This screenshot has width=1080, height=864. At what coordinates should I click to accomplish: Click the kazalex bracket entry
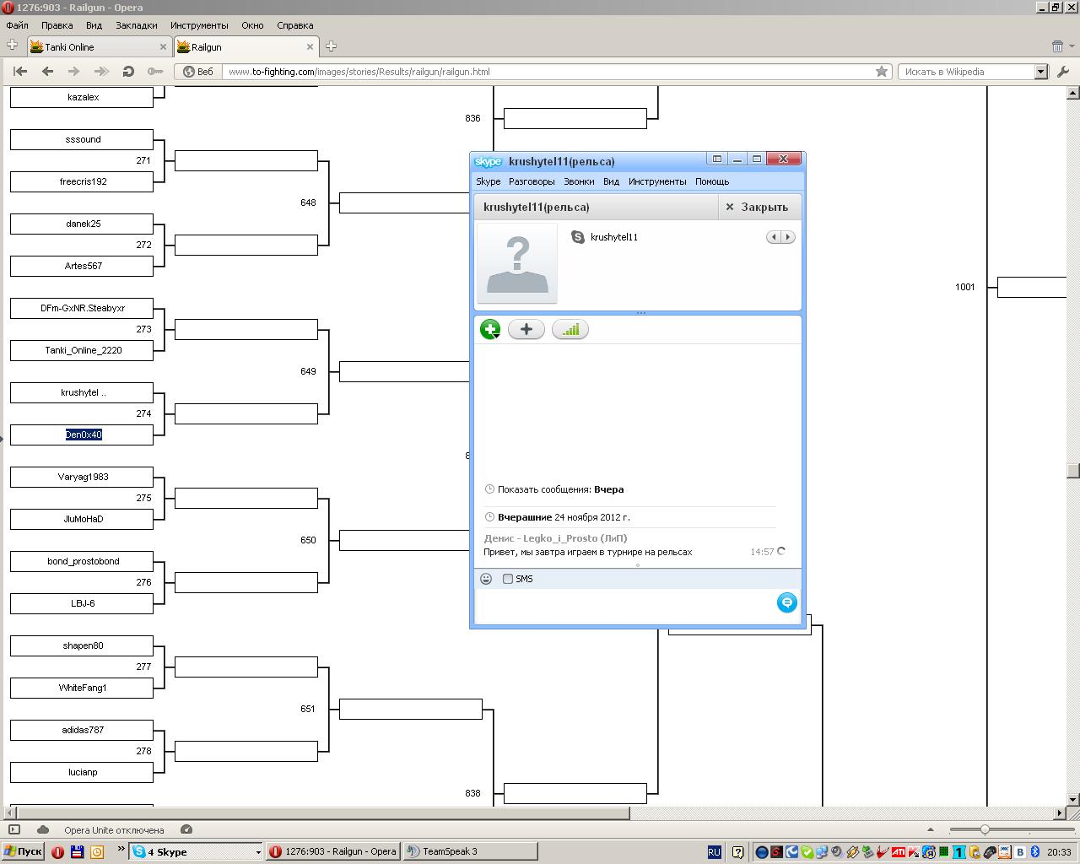click(82, 97)
